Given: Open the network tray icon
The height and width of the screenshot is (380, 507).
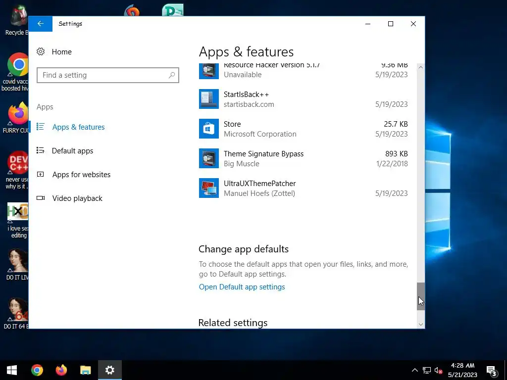Looking at the screenshot, I should tap(426, 370).
